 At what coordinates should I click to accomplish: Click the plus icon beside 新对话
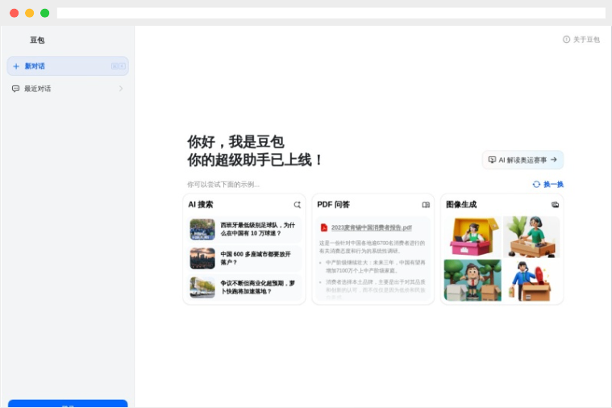16,66
